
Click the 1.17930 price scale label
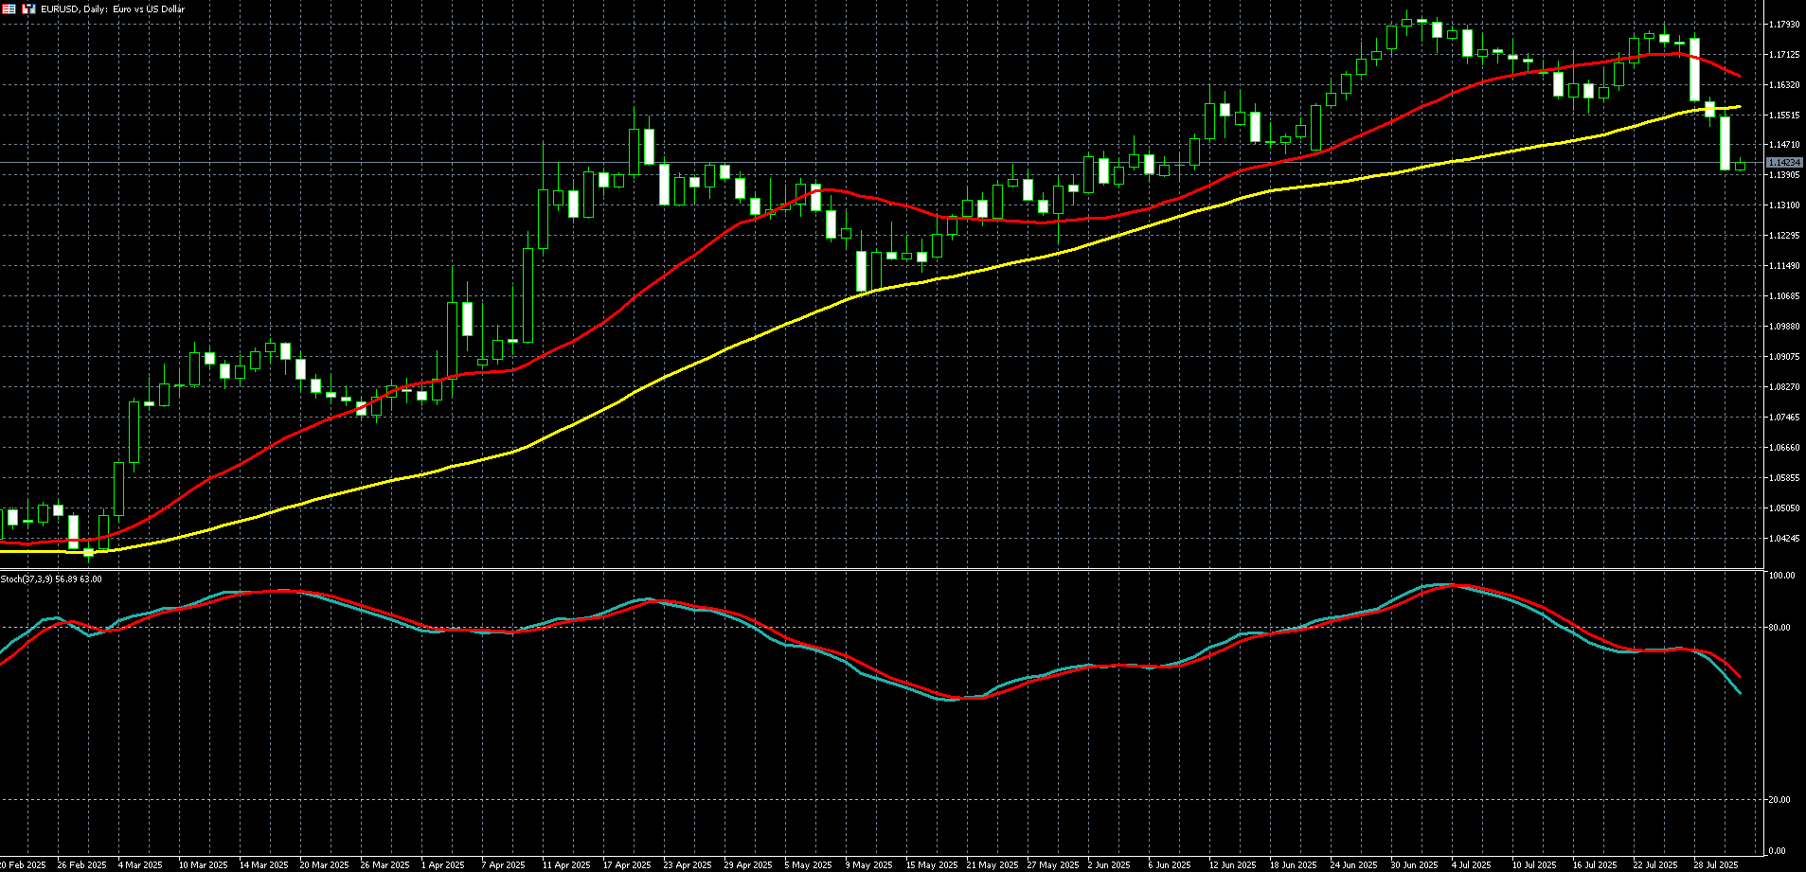pyautogui.click(x=1784, y=25)
